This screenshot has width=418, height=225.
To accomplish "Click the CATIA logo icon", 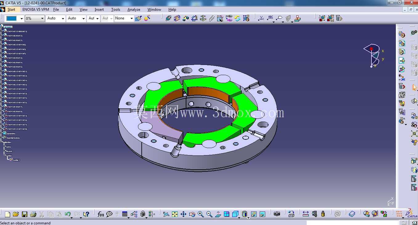I will [411, 213].
